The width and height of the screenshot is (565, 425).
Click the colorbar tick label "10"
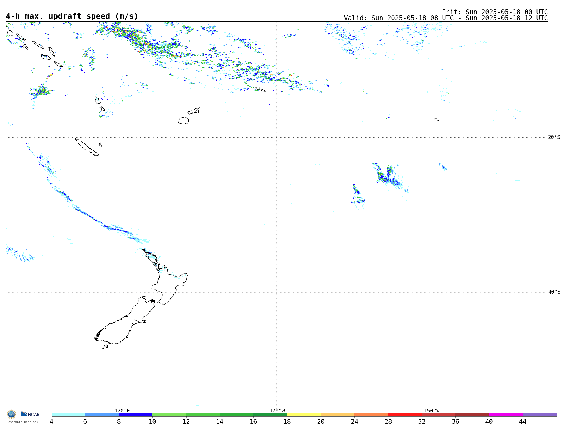pos(152,421)
